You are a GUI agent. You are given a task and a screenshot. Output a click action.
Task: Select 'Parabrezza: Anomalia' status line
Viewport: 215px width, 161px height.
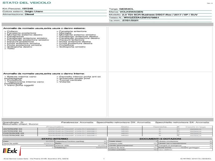point(77,122)
